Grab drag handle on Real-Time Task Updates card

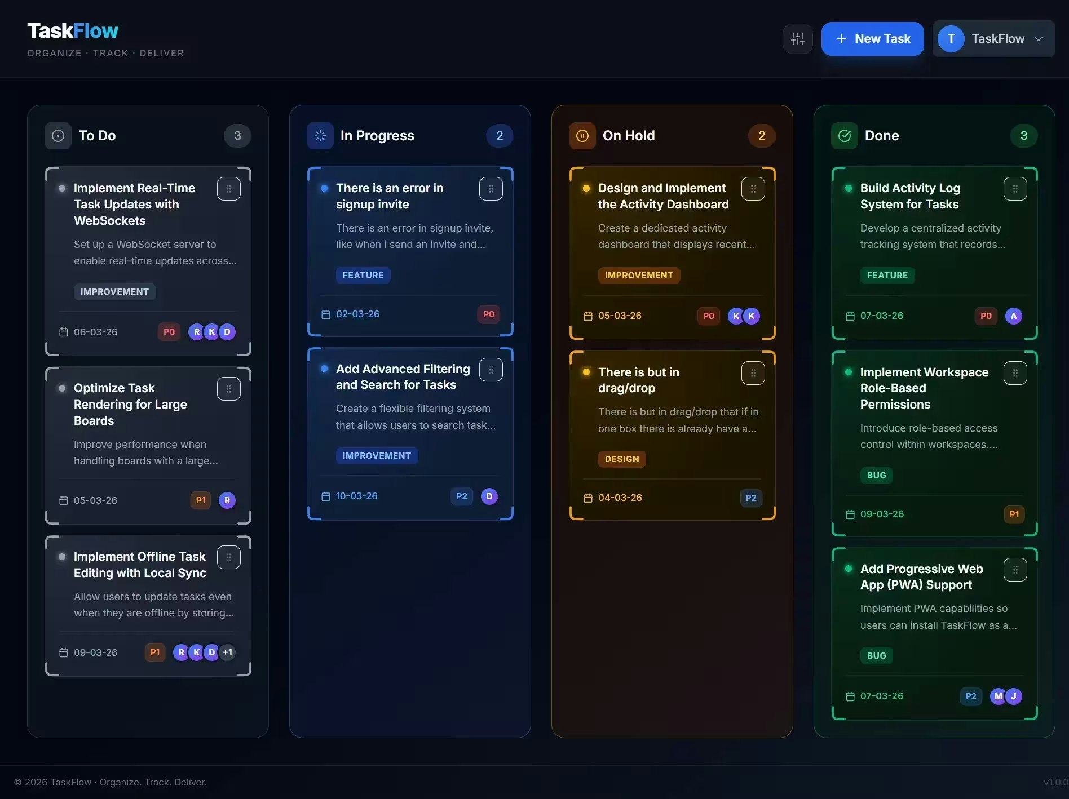coord(229,188)
